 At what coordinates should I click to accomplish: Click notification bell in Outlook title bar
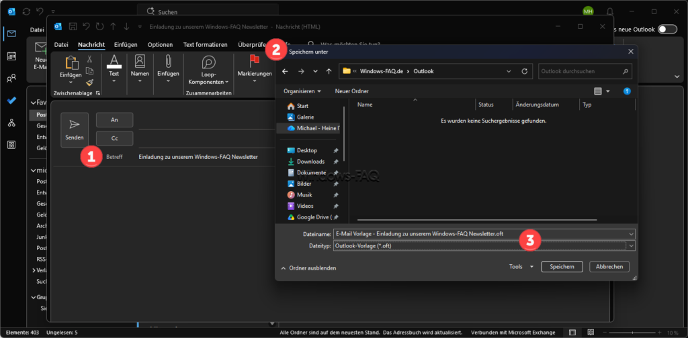[610, 11]
